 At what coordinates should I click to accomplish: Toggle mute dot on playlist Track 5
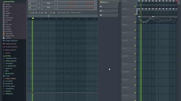(x=135, y=38)
